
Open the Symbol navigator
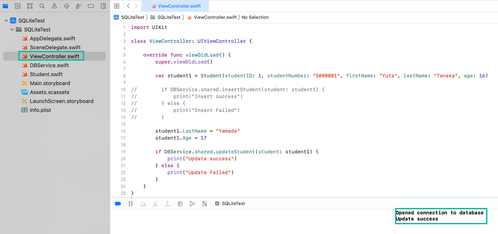tap(30, 6)
